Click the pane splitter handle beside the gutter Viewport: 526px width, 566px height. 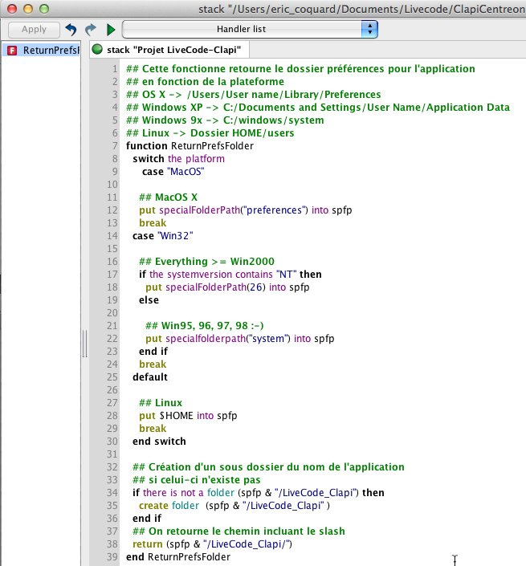pyautogui.click(x=83, y=345)
